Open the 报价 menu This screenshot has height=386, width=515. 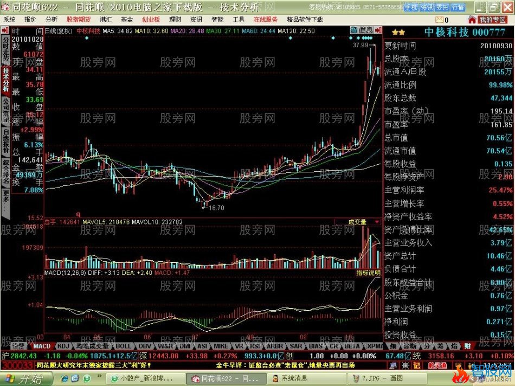30,20
